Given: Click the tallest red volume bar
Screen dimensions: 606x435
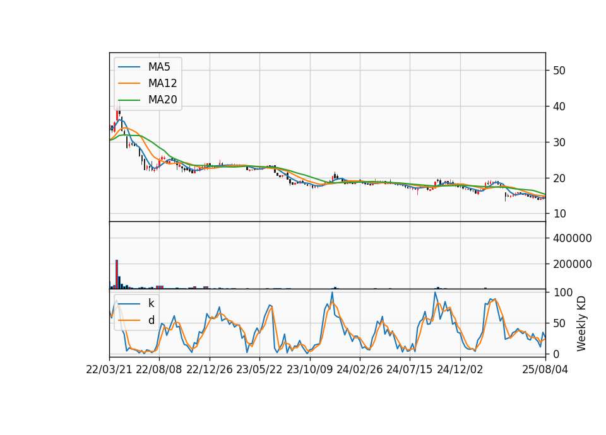Looking at the screenshot, I should [117, 274].
